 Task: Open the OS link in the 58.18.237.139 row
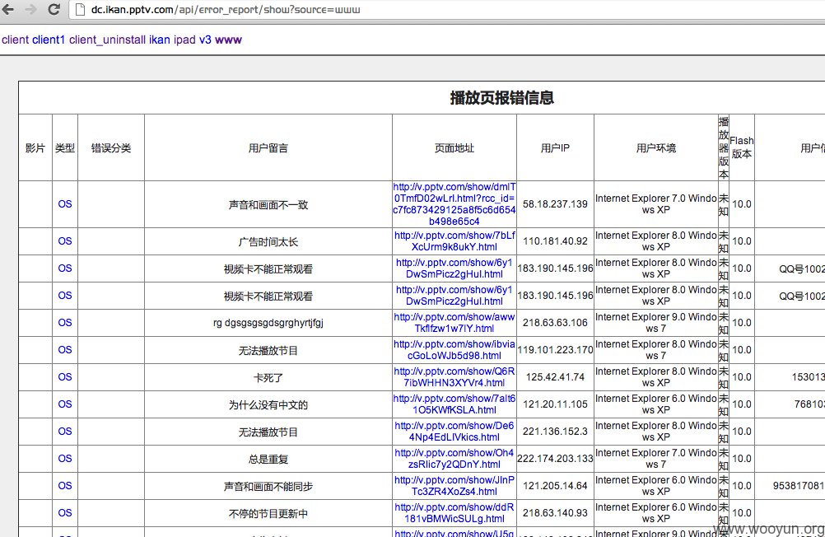[65, 203]
